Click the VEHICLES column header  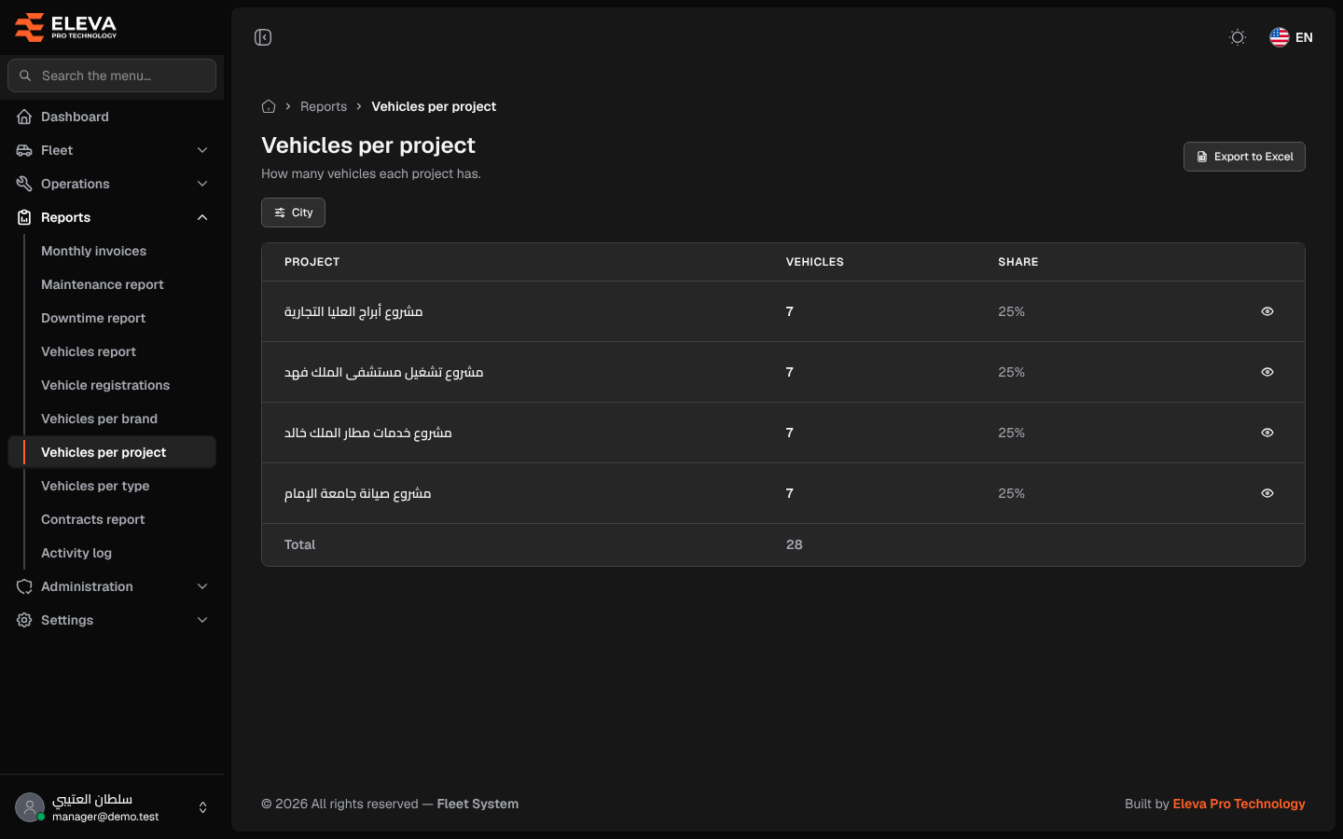(814, 262)
